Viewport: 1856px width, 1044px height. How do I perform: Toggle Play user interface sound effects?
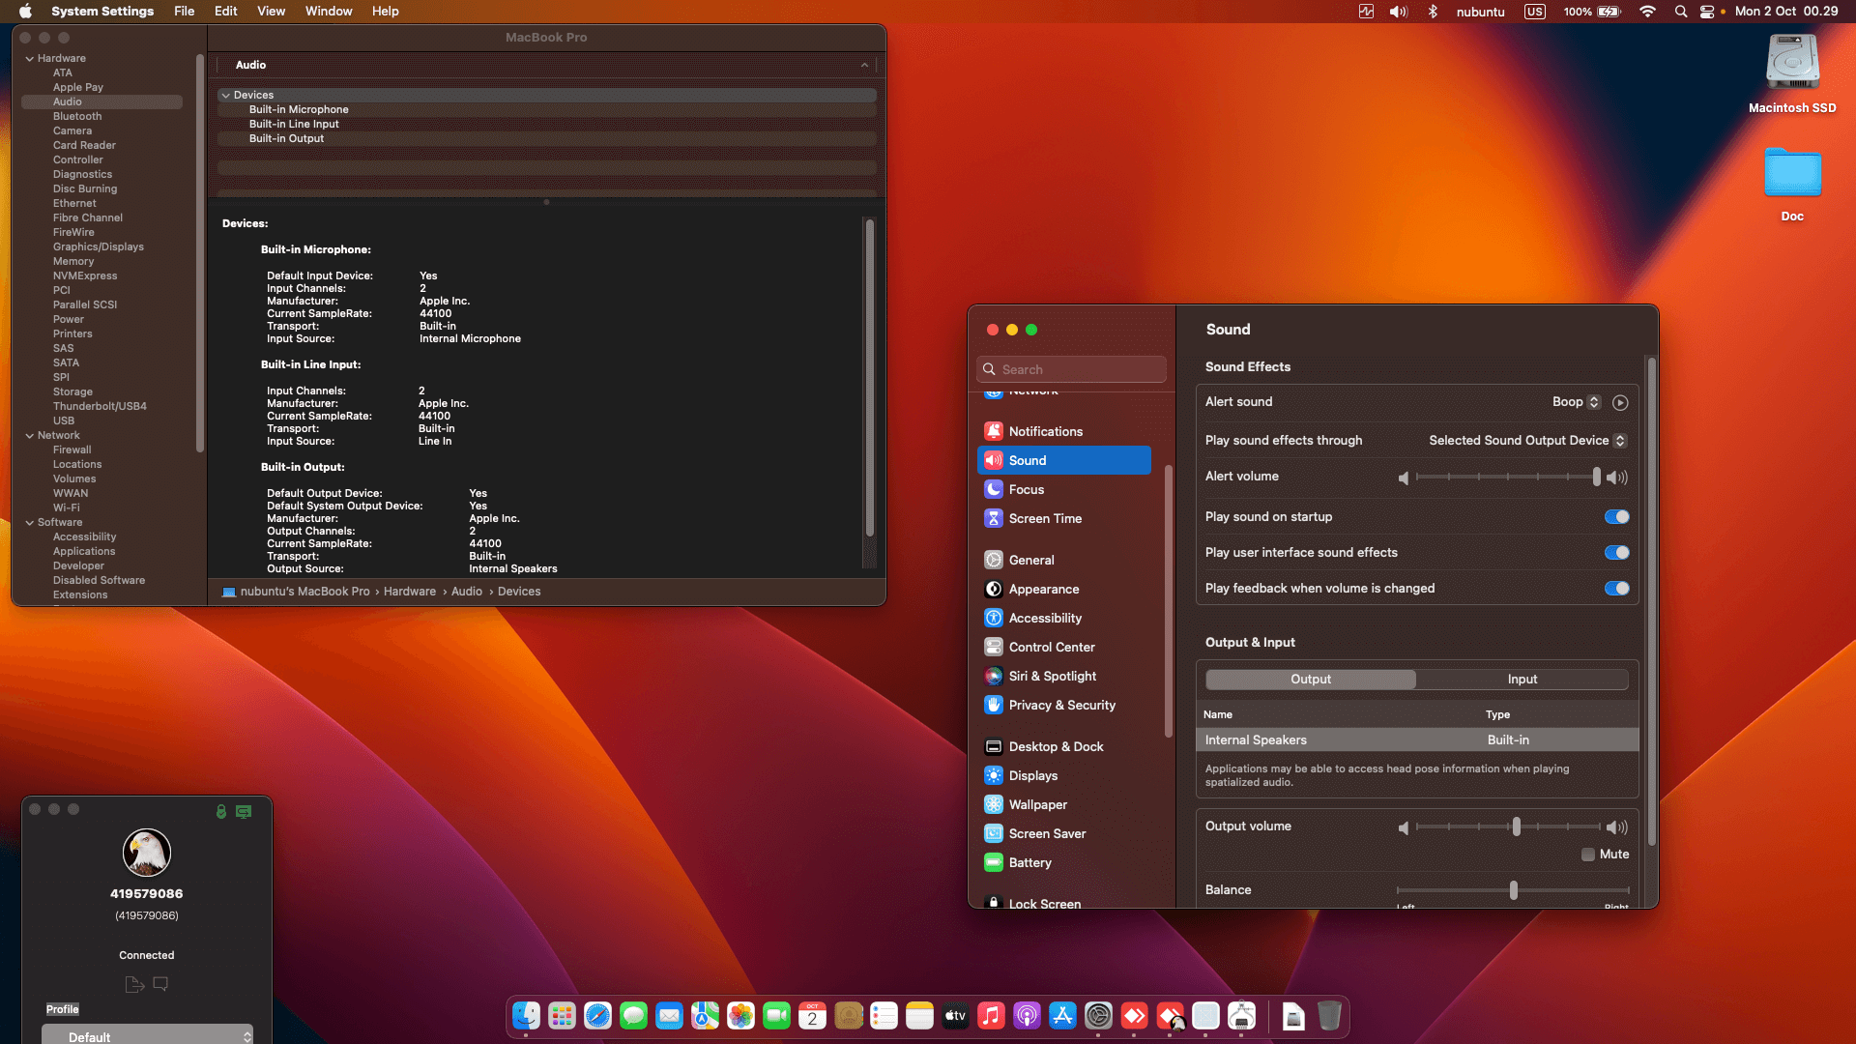tap(1615, 553)
